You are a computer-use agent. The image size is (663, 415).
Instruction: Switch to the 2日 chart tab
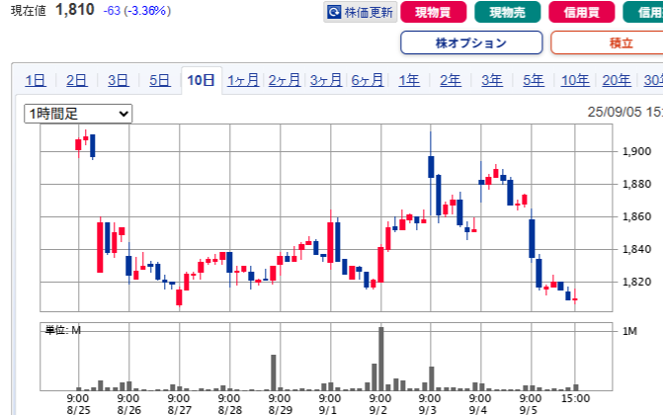(76, 80)
